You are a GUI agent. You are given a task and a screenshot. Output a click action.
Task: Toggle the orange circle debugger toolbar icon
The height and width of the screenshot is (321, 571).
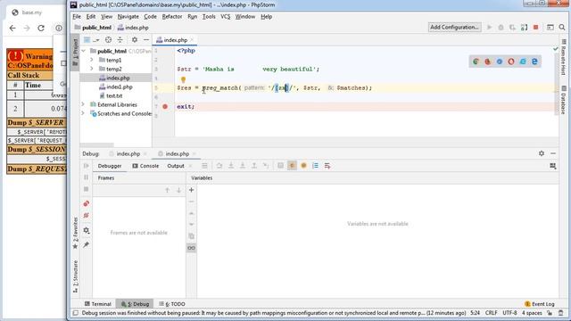coord(303,166)
